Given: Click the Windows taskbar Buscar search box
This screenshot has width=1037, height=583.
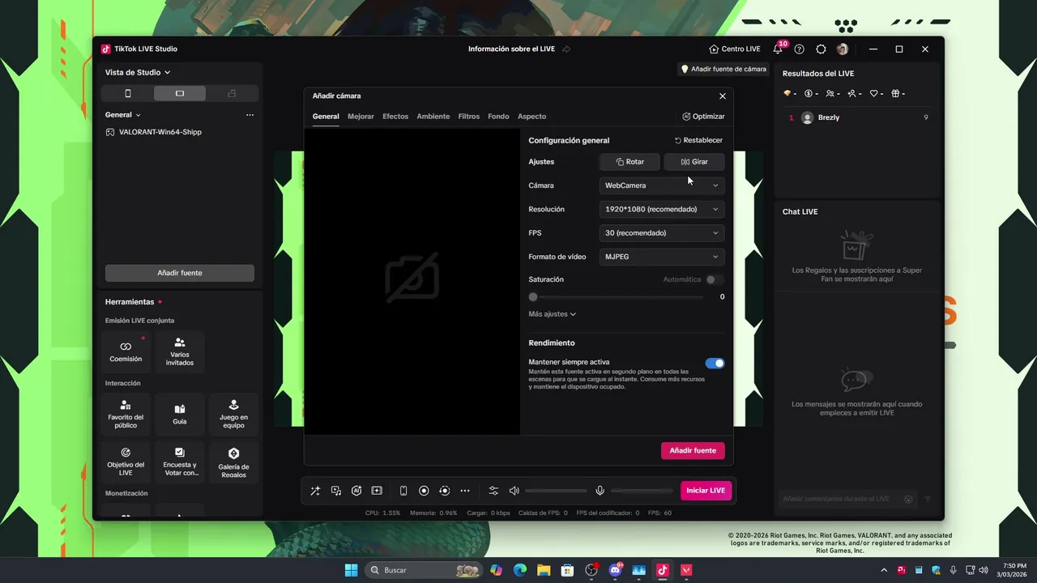Looking at the screenshot, I should pos(424,570).
